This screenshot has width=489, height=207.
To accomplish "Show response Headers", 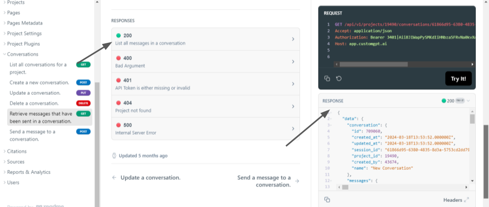I will coord(456,200).
